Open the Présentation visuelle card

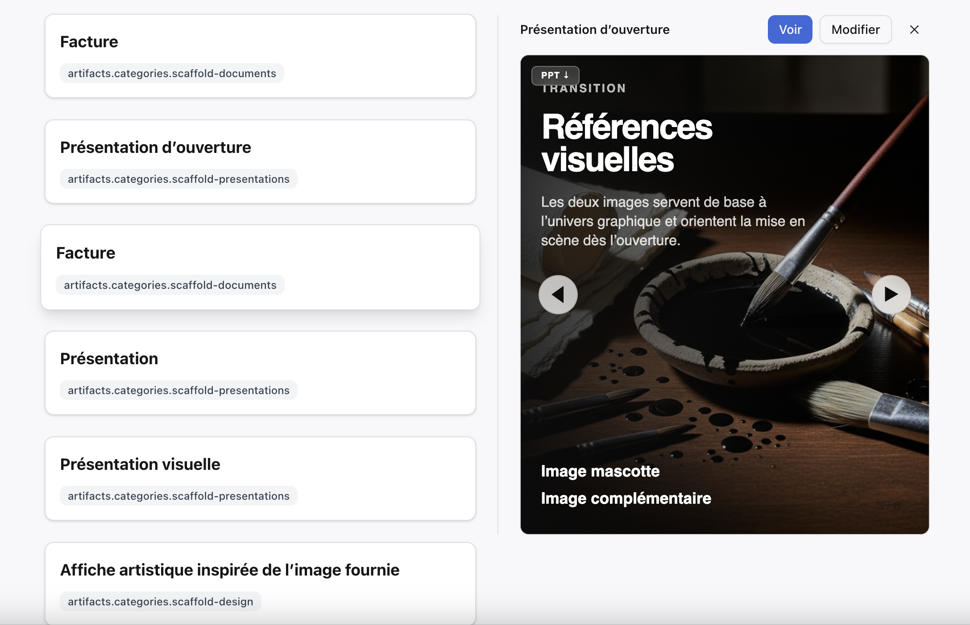click(x=260, y=479)
